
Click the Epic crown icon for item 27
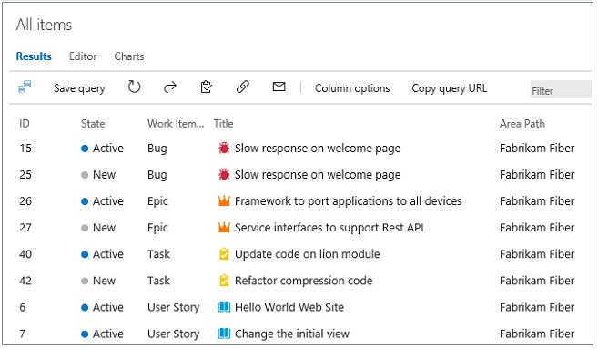point(224,228)
